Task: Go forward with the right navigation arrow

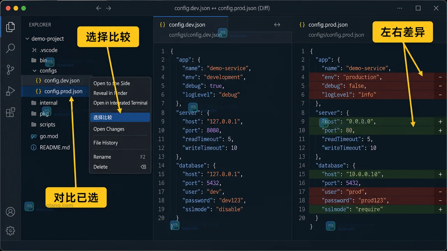Action: click(109, 8)
